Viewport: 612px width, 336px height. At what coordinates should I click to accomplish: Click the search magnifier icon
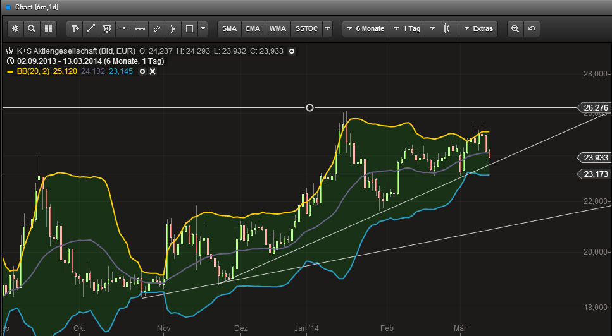click(32, 28)
